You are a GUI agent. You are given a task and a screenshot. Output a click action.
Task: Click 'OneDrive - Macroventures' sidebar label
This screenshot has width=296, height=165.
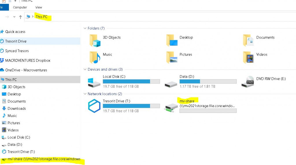(26, 70)
